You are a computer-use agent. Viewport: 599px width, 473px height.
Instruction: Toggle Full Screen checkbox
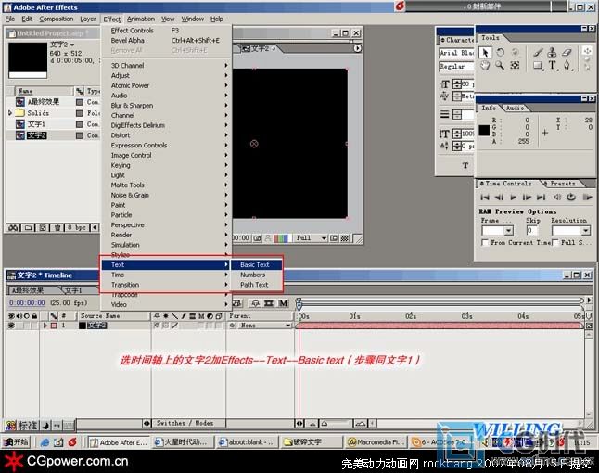[x=555, y=243]
